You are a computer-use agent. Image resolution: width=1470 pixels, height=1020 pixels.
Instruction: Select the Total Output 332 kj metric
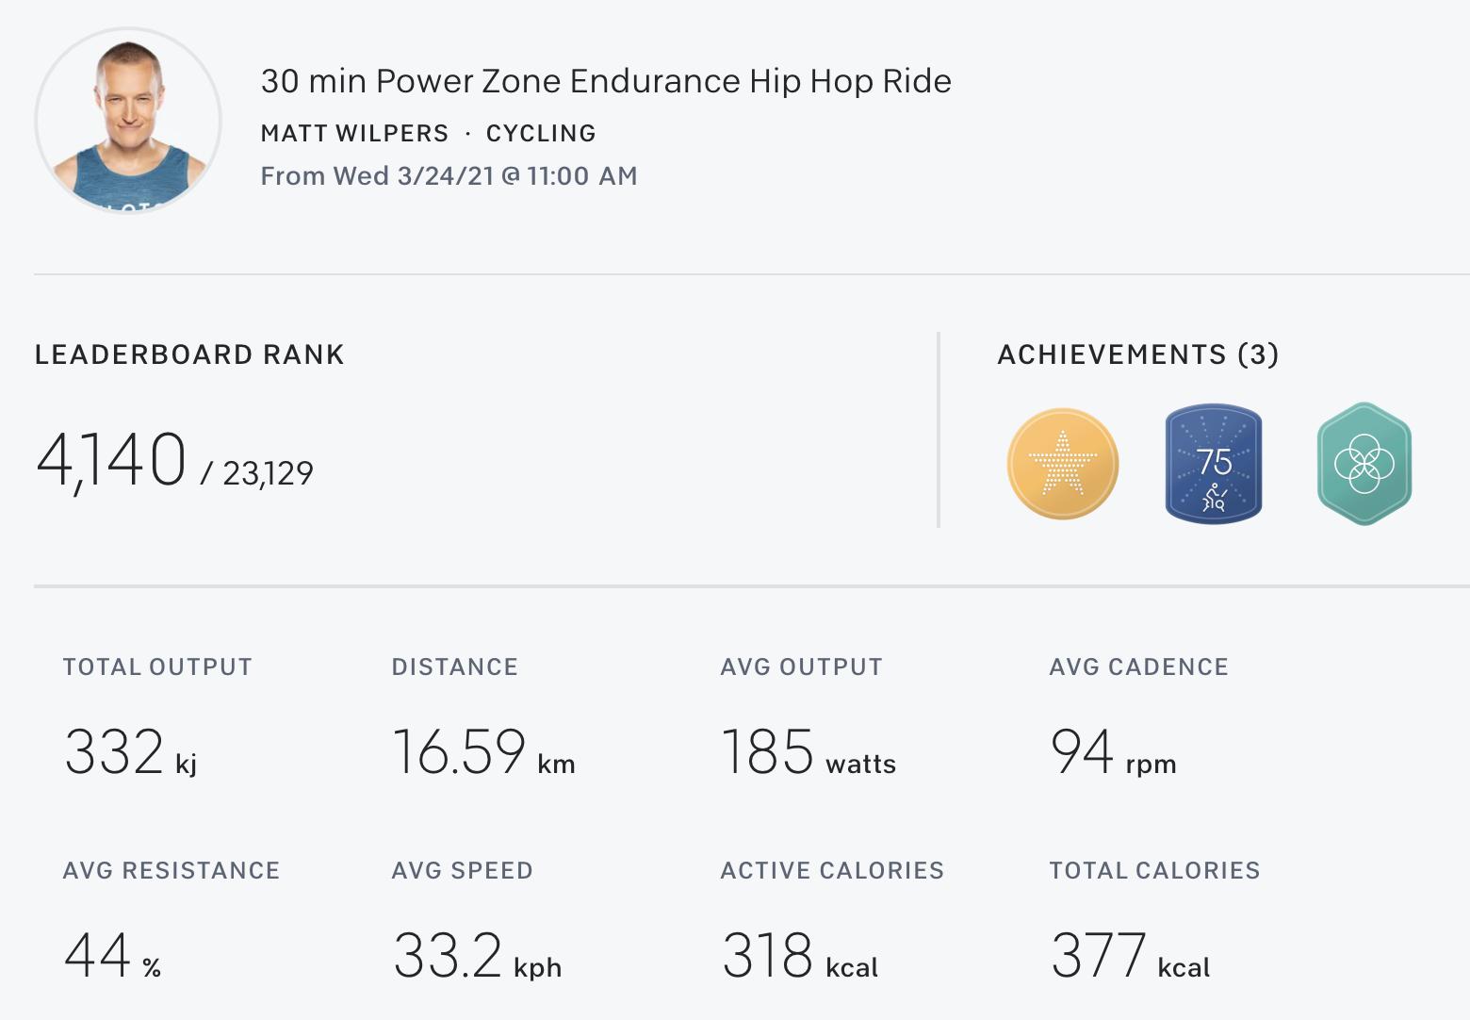click(130, 752)
